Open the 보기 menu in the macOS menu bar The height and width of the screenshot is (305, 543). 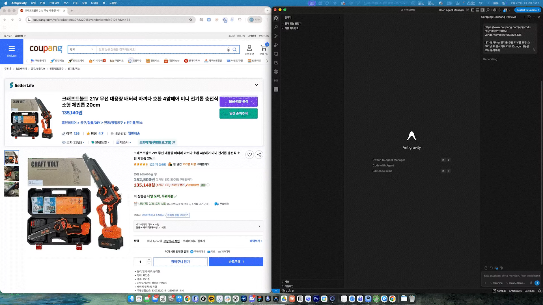pyautogui.click(x=66, y=3)
